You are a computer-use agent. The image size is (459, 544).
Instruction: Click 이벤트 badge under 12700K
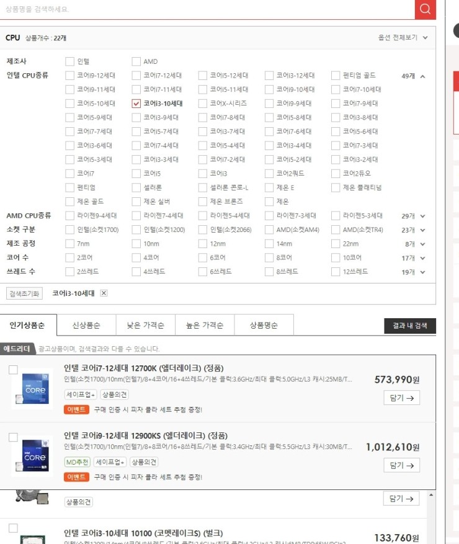(x=77, y=409)
